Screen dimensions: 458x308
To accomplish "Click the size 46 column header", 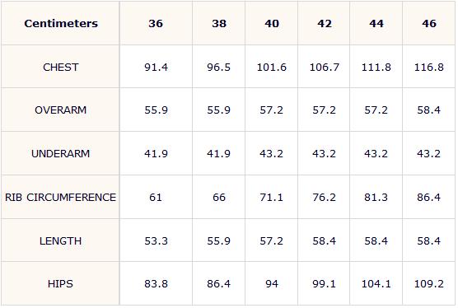I will [x=428, y=23].
